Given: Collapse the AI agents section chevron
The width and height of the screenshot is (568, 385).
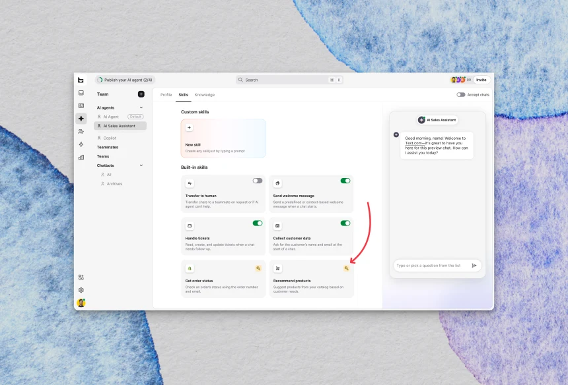Looking at the screenshot, I should click(141, 107).
